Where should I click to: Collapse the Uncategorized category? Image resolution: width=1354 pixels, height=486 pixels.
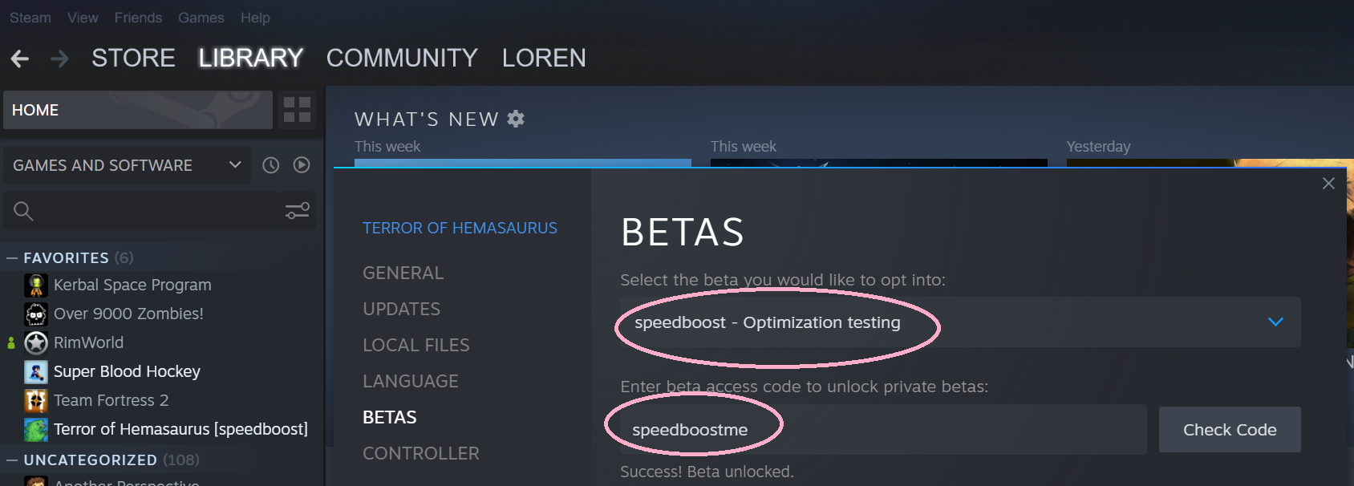click(x=12, y=460)
